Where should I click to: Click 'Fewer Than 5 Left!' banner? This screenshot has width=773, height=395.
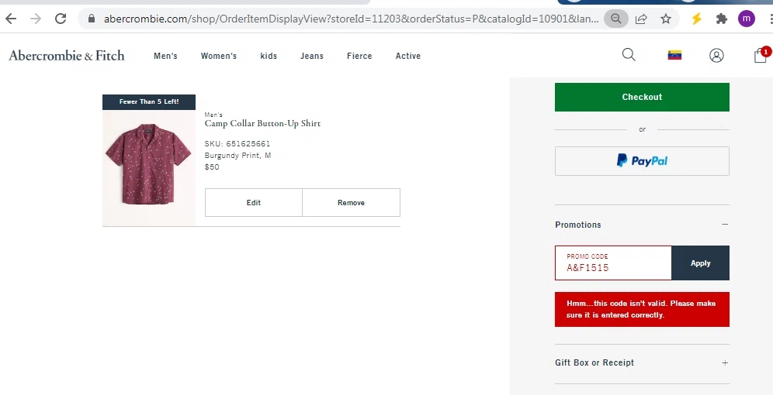pyautogui.click(x=149, y=101)
